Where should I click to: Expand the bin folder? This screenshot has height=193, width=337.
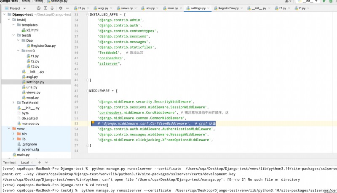pyautogui.click(x=13, y=134)
